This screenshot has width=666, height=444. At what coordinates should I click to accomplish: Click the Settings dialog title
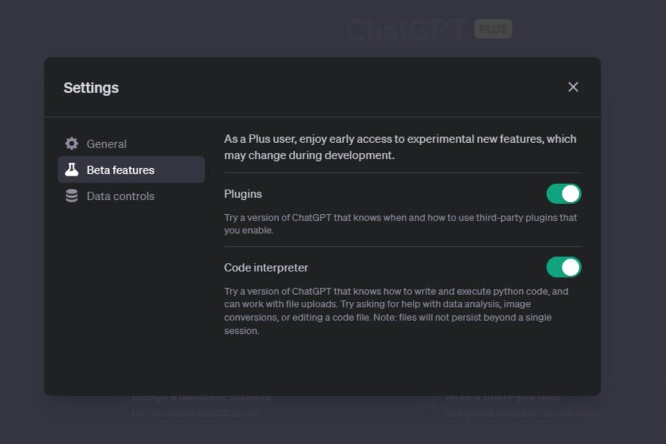91,88
